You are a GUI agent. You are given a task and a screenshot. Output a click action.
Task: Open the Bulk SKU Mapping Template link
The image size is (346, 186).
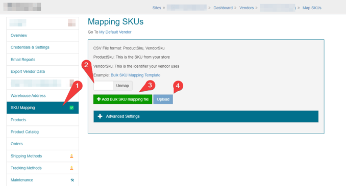(135, 75)
